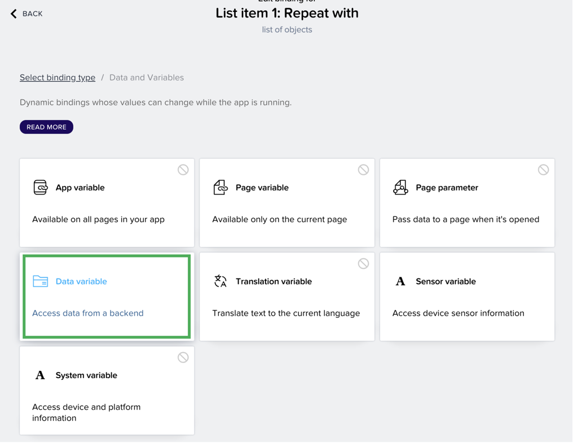Click the App variable database icon

coord(40,187)
